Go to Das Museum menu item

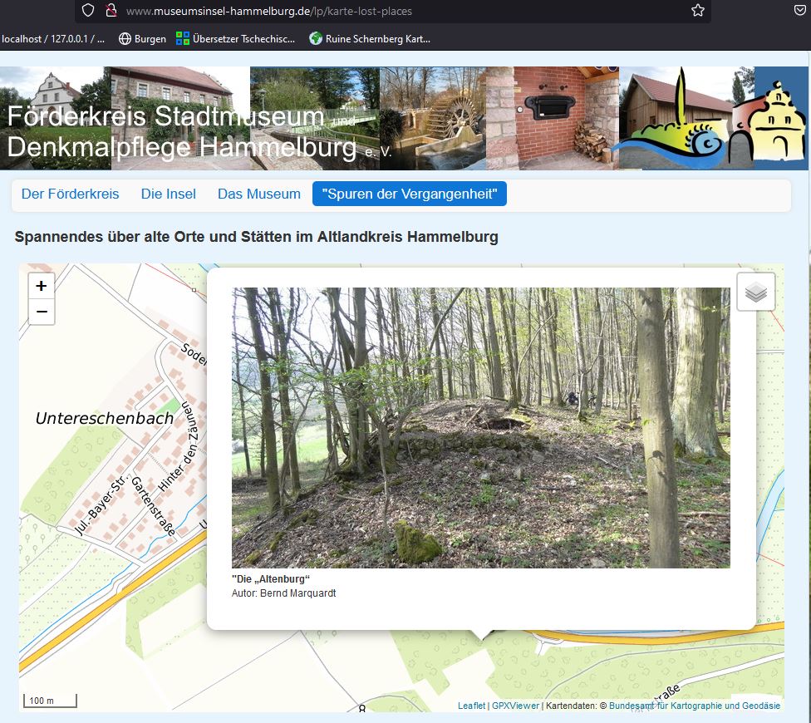[259, 194]
